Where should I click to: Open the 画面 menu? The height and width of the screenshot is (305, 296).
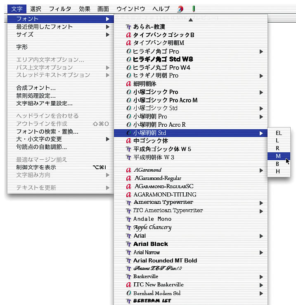pos(103,9)
